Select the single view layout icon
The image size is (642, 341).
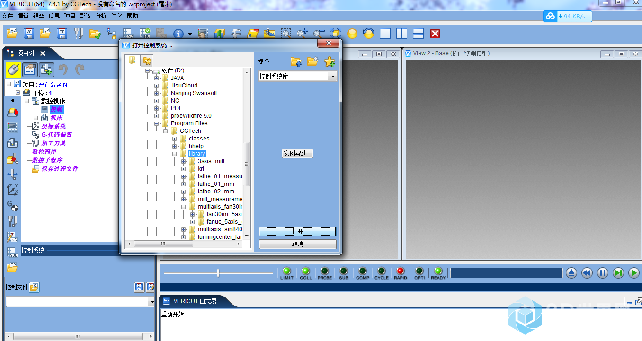(385, 34)
